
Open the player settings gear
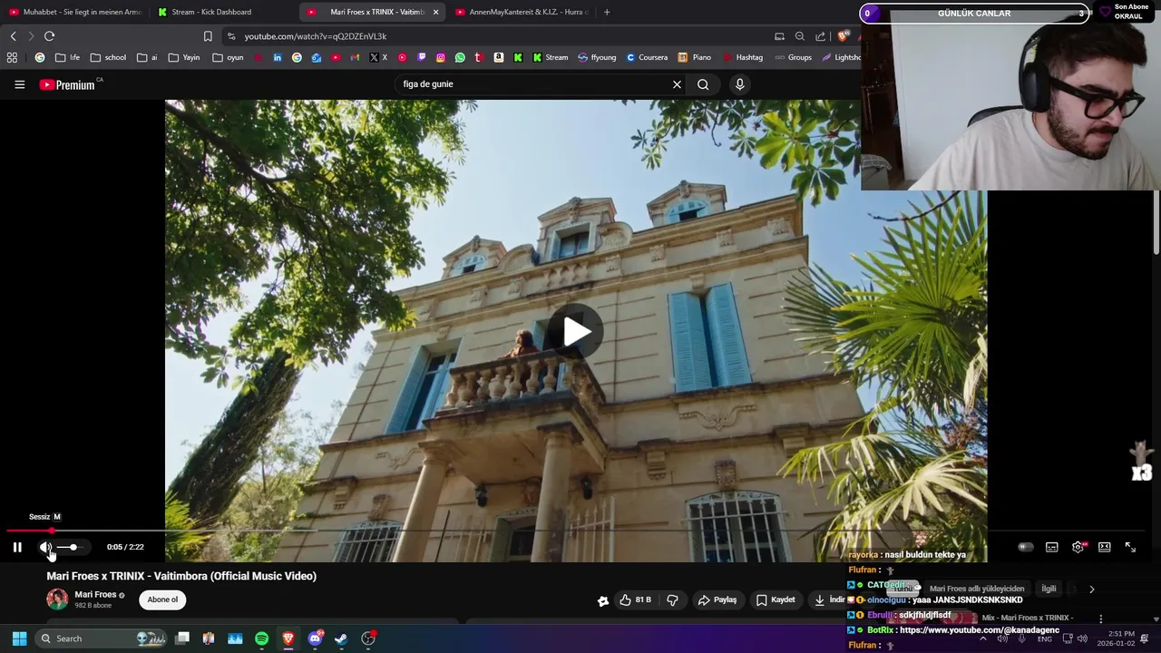(1078, 547)
